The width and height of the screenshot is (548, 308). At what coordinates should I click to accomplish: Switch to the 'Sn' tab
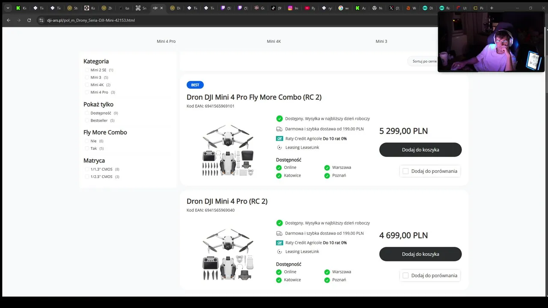point(140,8)
